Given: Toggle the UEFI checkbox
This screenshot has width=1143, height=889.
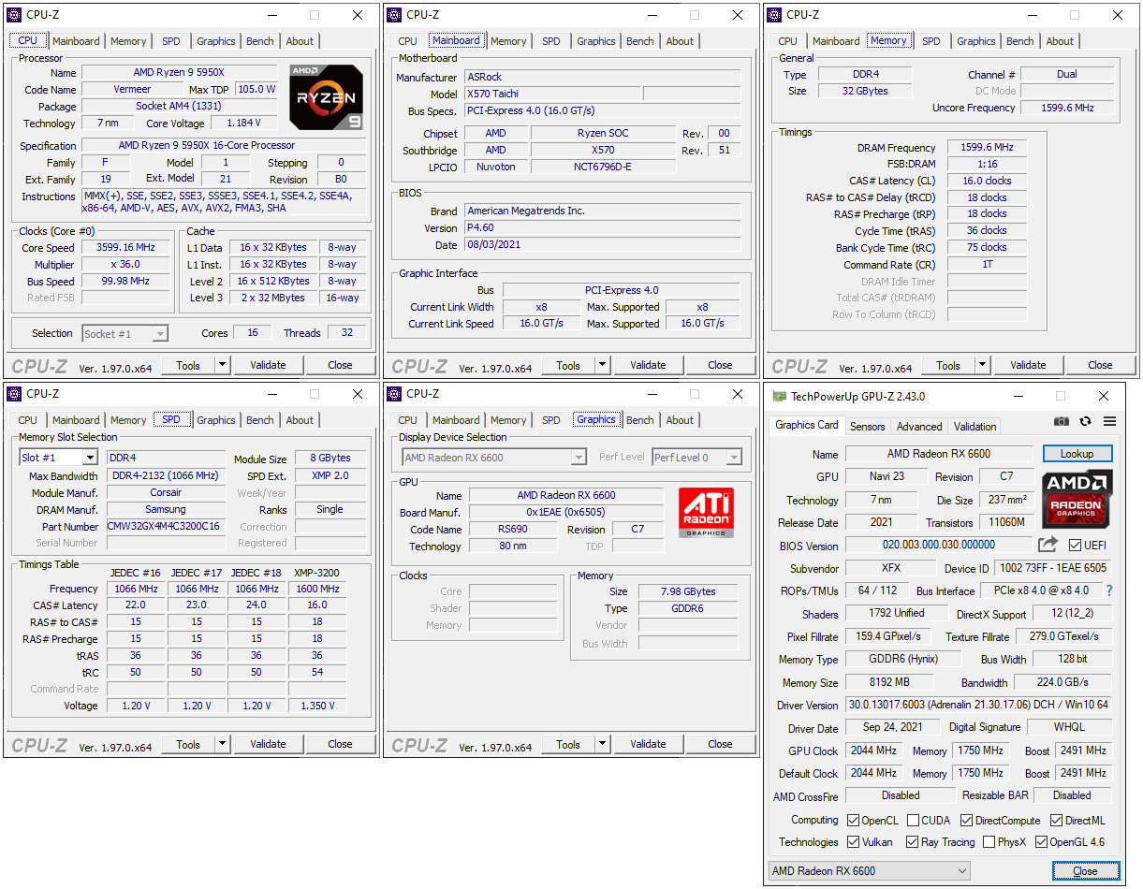Looking at the screenshot, I should coord(1075,546).
